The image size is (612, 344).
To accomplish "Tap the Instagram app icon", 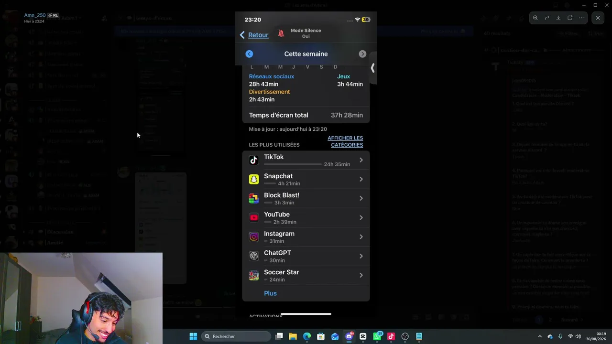I will 254,236.
